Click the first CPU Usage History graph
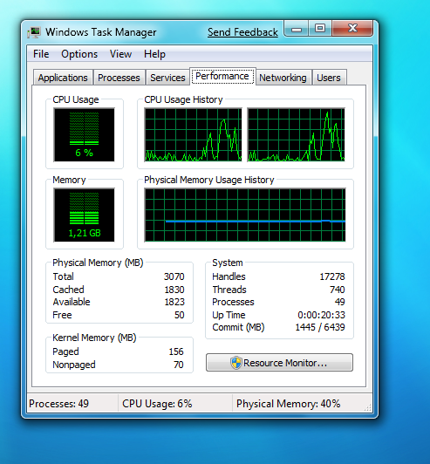 click(193, 135)
